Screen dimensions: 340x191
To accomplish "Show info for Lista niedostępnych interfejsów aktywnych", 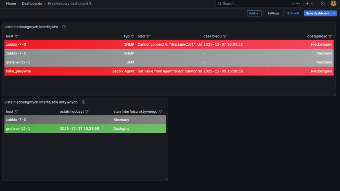I will pyautogui.click(x=84, y=102).
